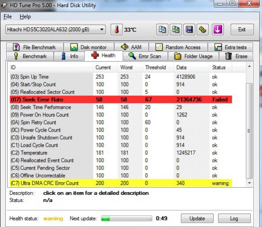
Task: Sort by the Status column header
Action: point(221,67)
